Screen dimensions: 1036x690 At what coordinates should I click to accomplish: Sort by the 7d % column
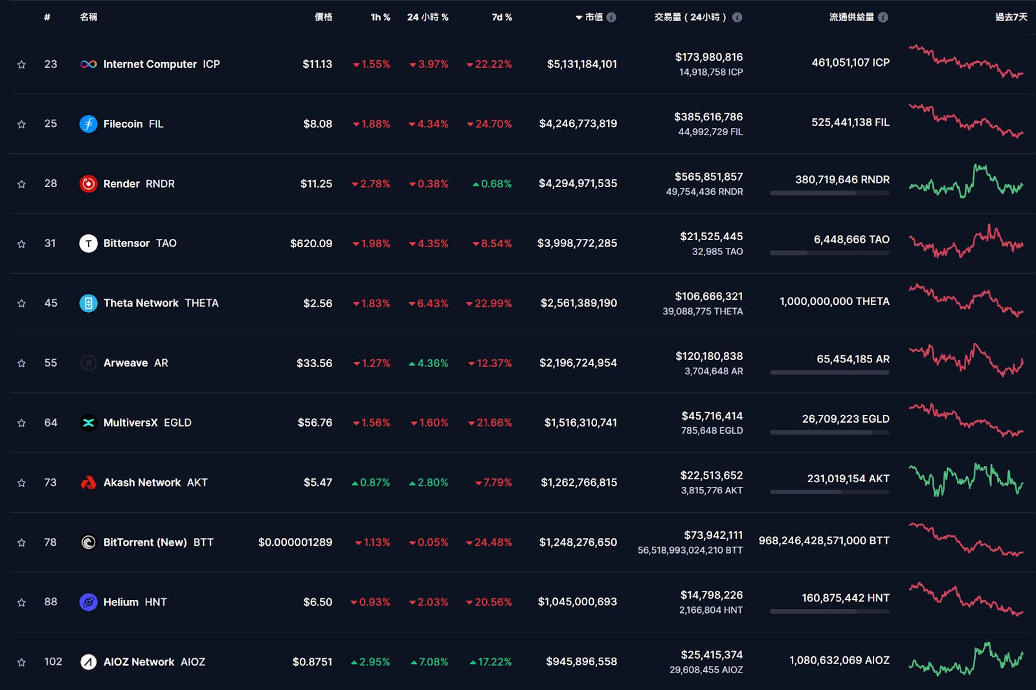click(x=502, y=17)
